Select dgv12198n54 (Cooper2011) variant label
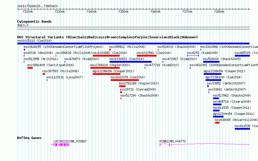This screenshot has height=161, width=258. click(x=113, y=71)
